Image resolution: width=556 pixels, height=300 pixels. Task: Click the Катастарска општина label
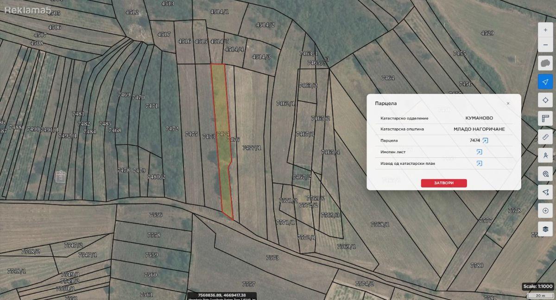[402, 129]
